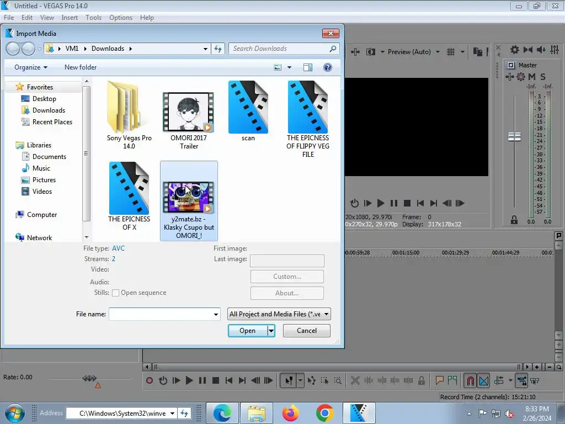This screenshot has height=424, width=565.
Task: Open the Tools menu
Action: click(x=93, y=17)
